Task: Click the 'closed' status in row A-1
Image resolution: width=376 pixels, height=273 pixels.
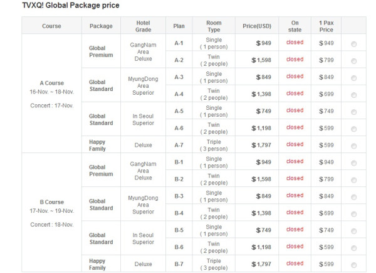Action: tap(295, 42)
